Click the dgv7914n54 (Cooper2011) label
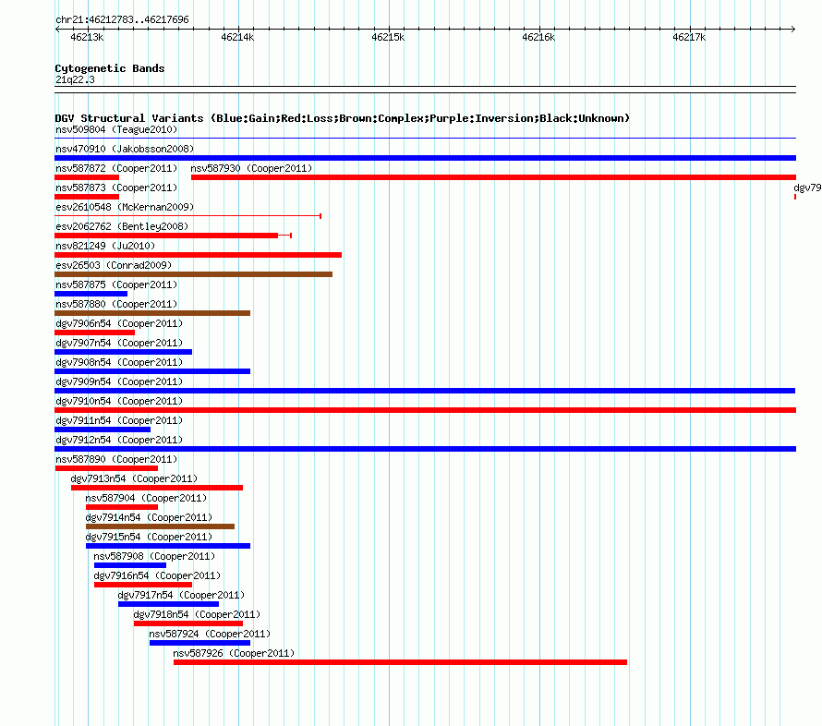The height and width of the screenshot is (726, 822). [x=149, y=517]
